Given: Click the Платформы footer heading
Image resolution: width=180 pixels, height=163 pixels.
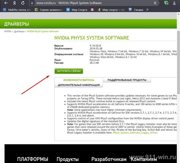Looking at the screenshot, I should point(33,159).
